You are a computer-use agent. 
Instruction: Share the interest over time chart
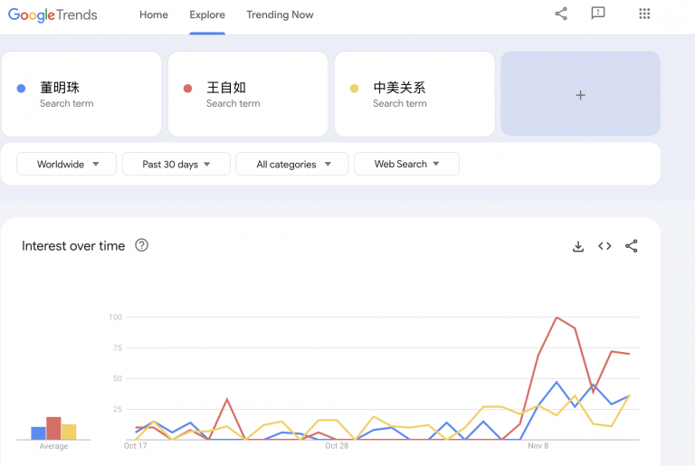(632, 246)
